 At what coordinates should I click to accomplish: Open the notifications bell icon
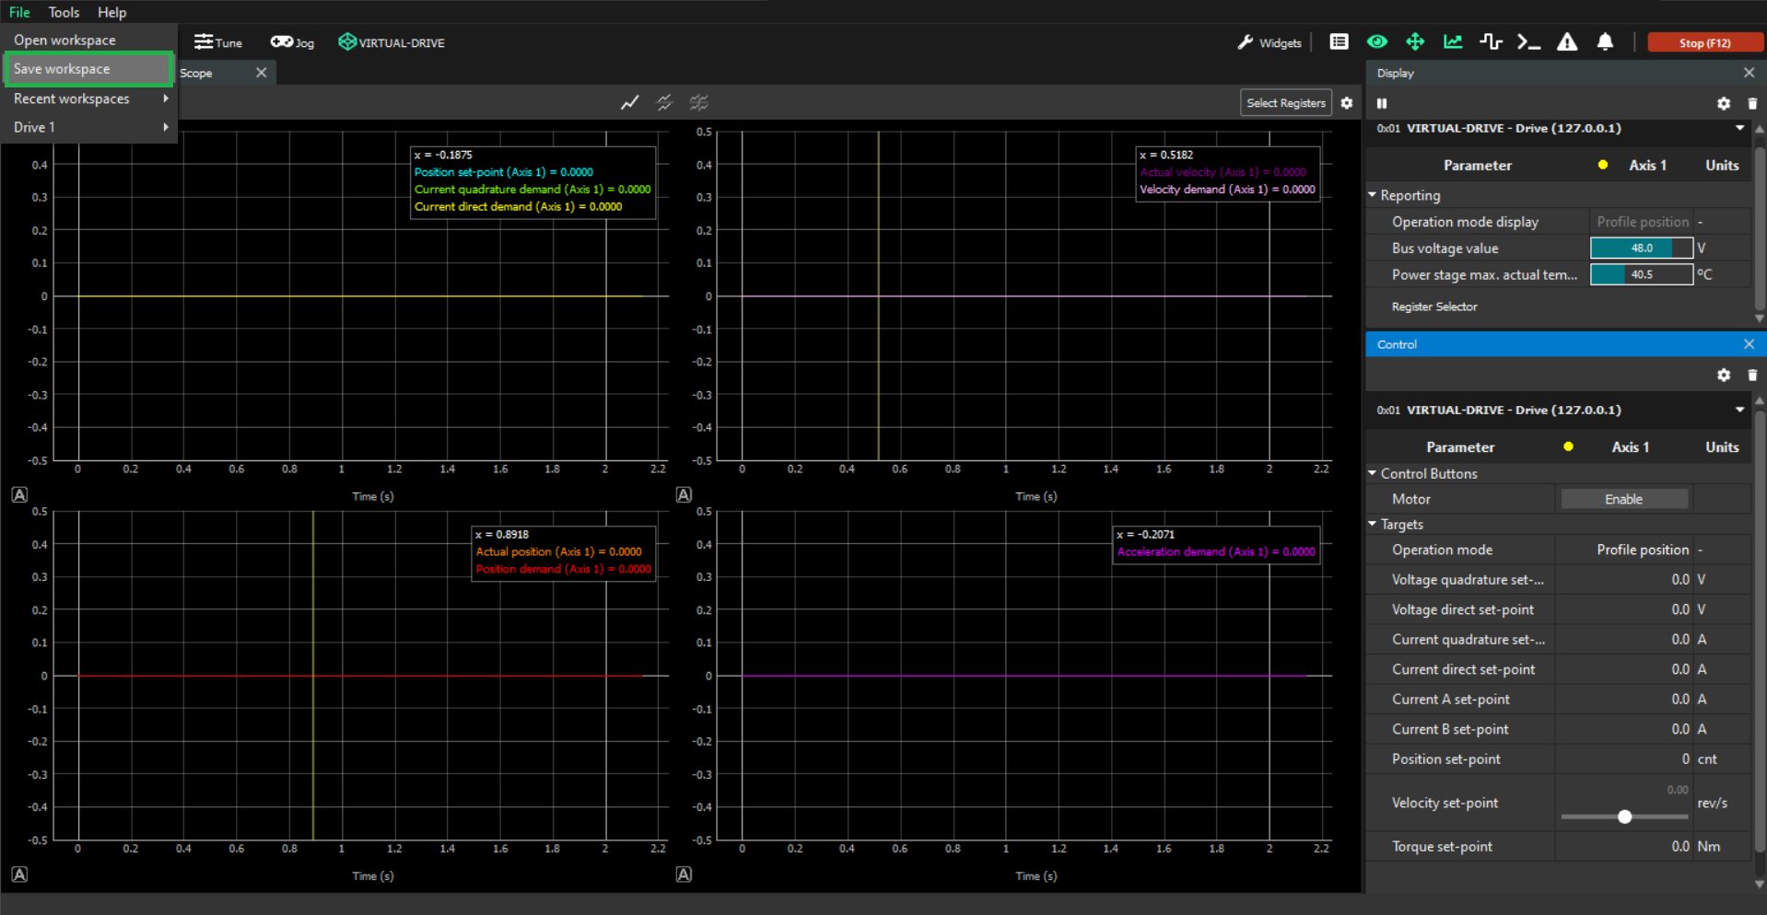pyautogui.click(x=1605, y=42)
